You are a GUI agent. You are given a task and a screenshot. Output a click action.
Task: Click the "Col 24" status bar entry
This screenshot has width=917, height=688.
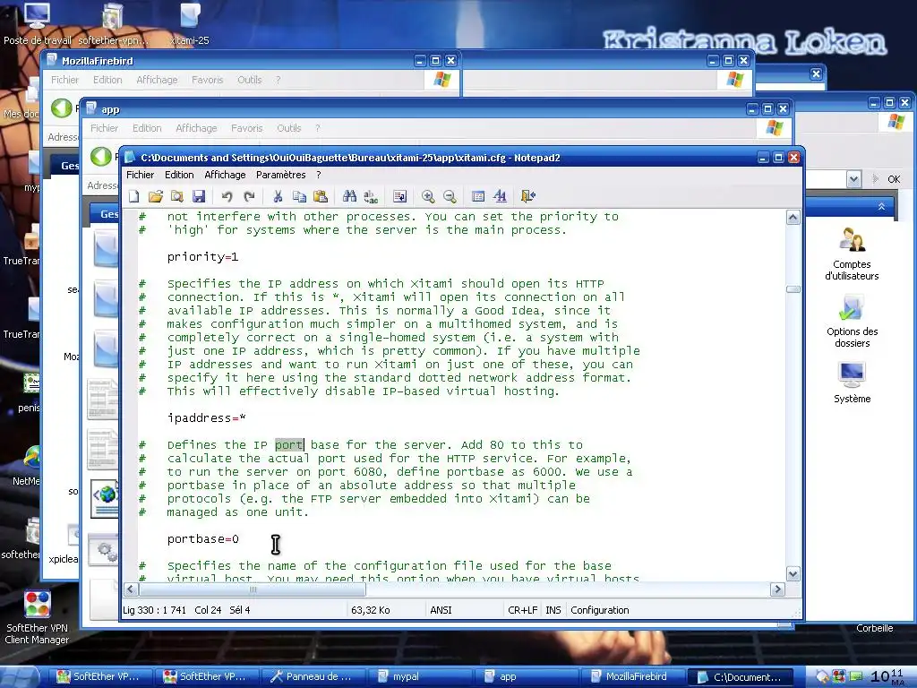208,610
